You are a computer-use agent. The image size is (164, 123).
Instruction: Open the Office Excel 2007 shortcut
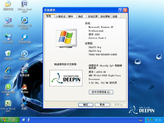coord(8,103)
